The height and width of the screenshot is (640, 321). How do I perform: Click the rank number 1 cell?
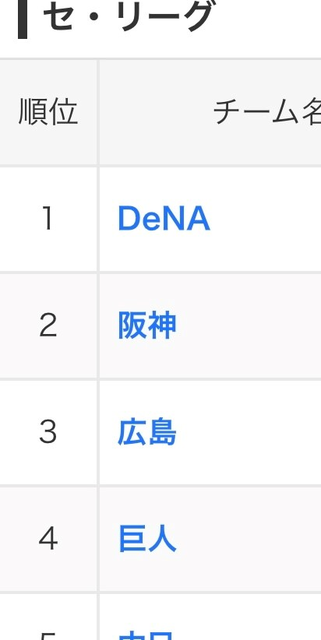[x=48, y=219]
